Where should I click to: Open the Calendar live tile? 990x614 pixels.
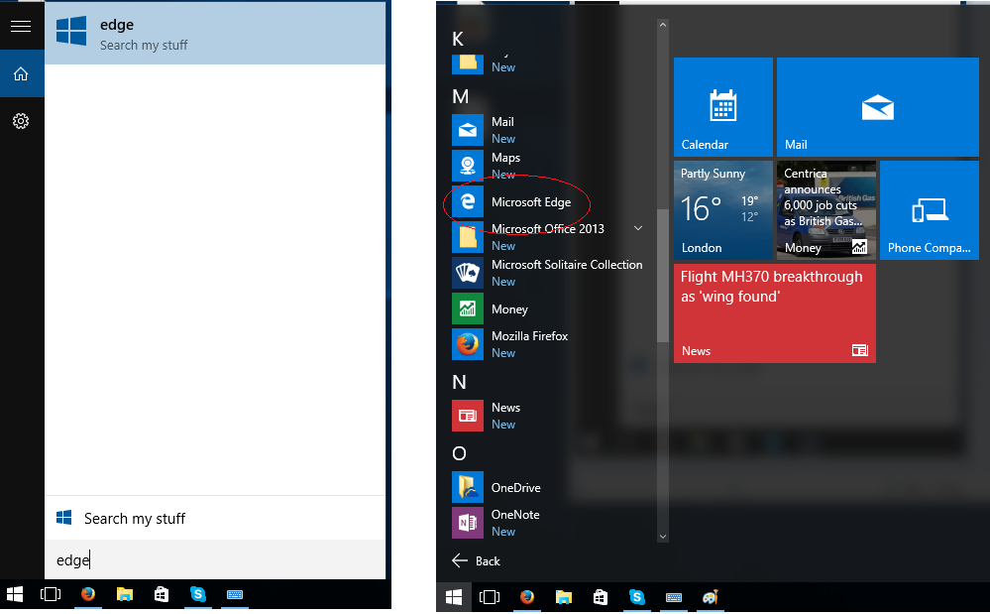pos(722,107)
